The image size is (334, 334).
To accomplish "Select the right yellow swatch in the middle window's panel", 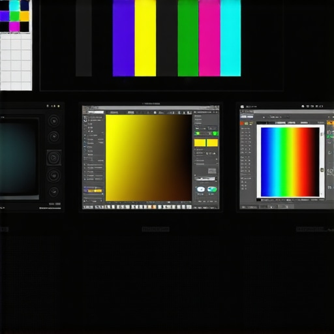I will point(212,143).
